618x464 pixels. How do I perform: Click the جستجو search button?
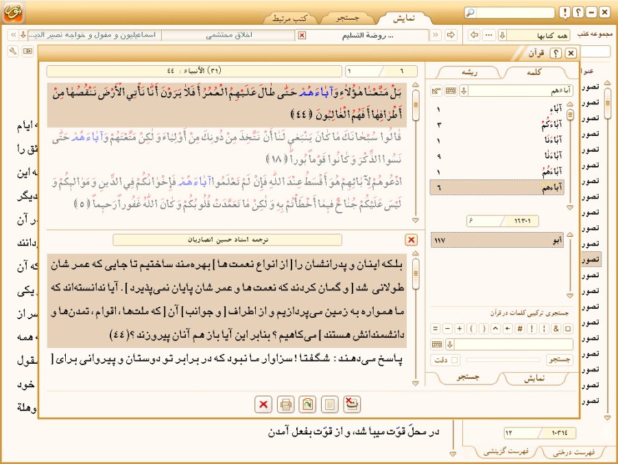point(559,360)
